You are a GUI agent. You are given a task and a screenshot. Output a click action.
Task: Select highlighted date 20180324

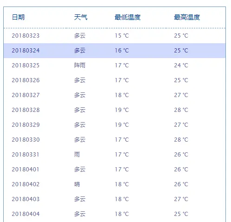coord(26,51)
